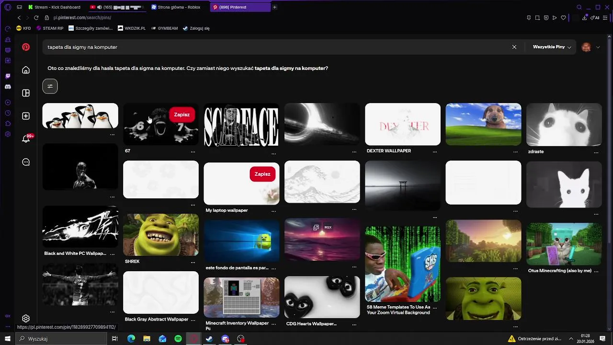Open more options for 67 pin

point(193,151)
